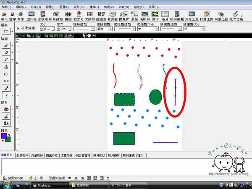This screenshot has width=252, height=189.
Task: Click the 變更資料夾 (change folder) button
Action: click(x=13, y=178)
